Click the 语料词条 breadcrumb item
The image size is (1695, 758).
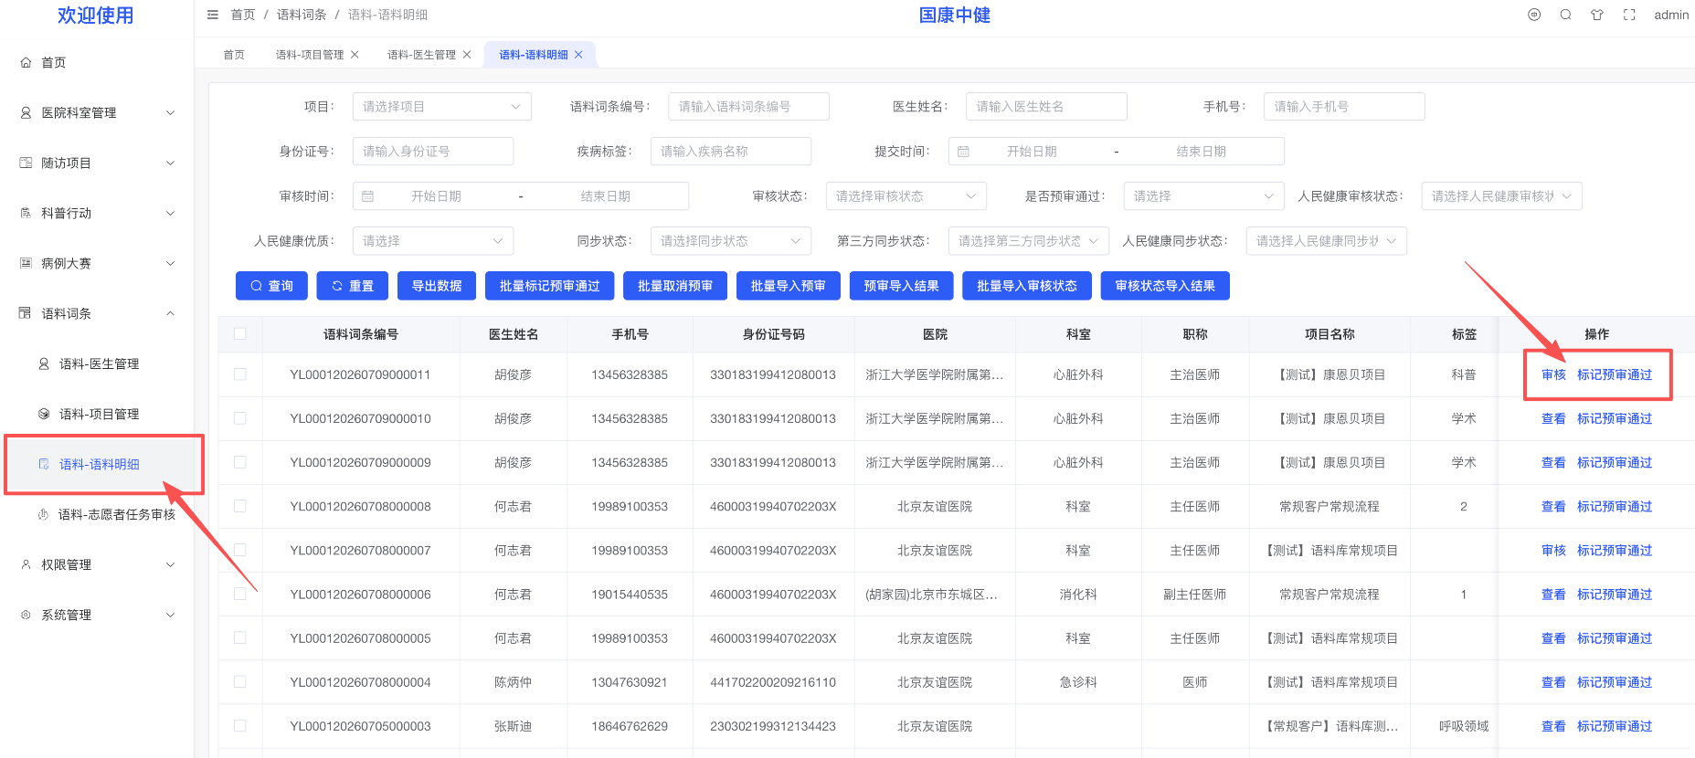coord(302,15)
